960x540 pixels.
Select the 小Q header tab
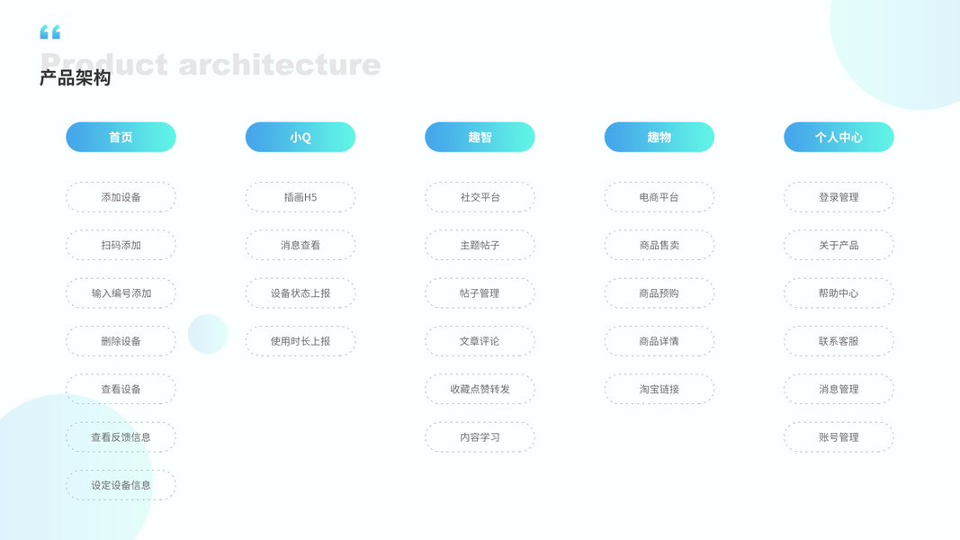click(301, 137)
